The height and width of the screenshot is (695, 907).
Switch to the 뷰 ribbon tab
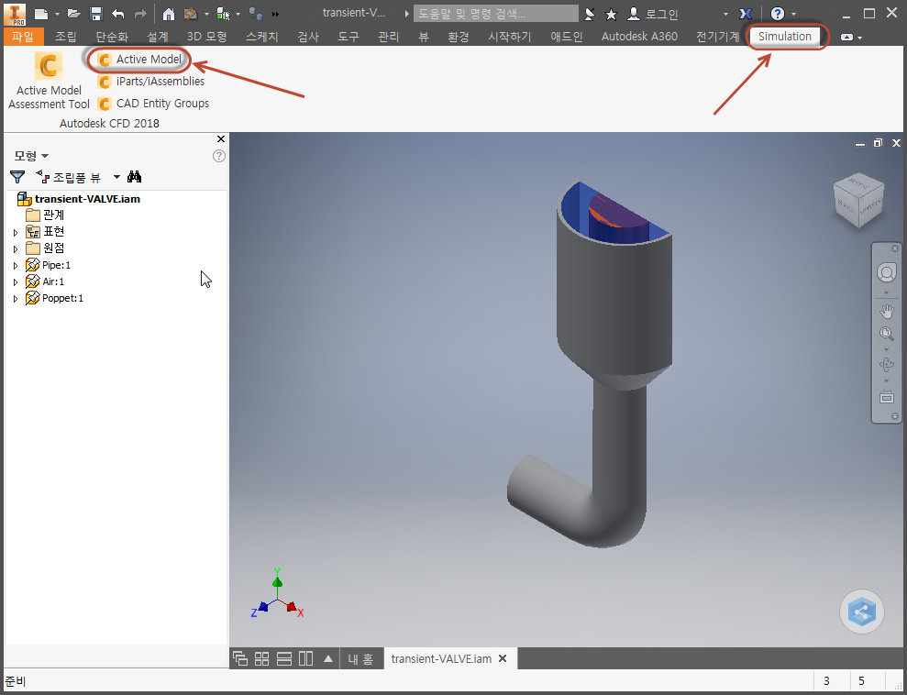point(424,37)
